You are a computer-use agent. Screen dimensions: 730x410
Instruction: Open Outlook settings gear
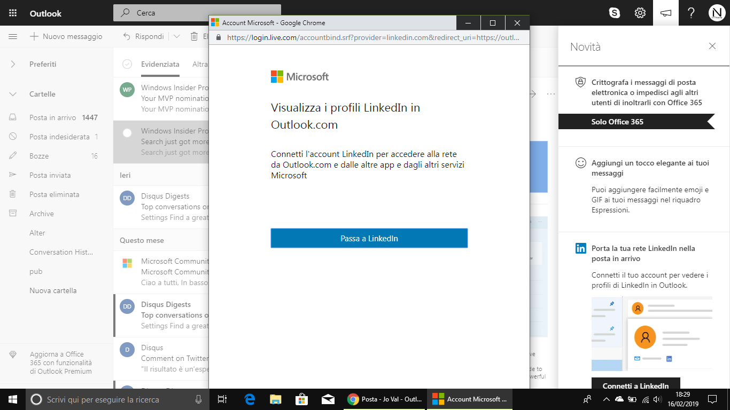coord(640,13)
